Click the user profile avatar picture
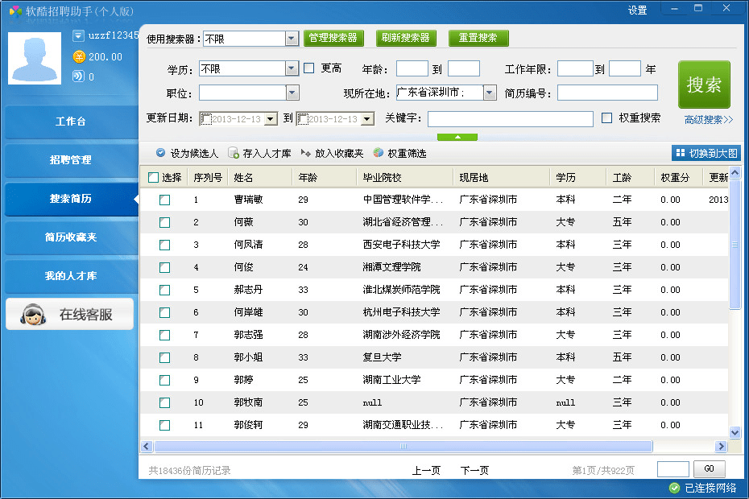Image resolution: width=749 pixels, height=499 pixels. pyautogui.click(x=35, y=59)
